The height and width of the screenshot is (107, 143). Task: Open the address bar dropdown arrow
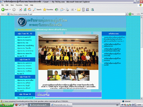tap(126, 14)
